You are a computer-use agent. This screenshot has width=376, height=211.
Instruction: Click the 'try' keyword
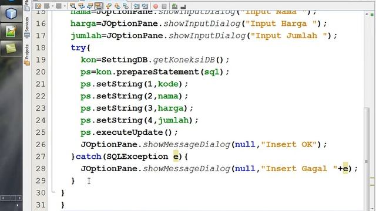click(78, 48)
